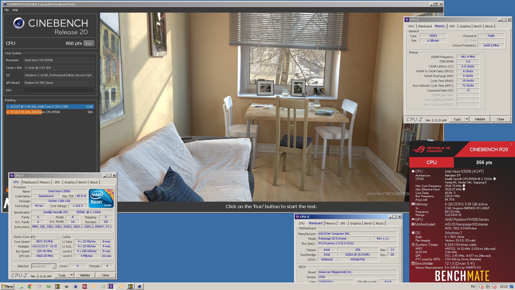Click the Cinebench sphere logo icon
The width and height of the screenshot is (515, 290).
tap(19, 23)
